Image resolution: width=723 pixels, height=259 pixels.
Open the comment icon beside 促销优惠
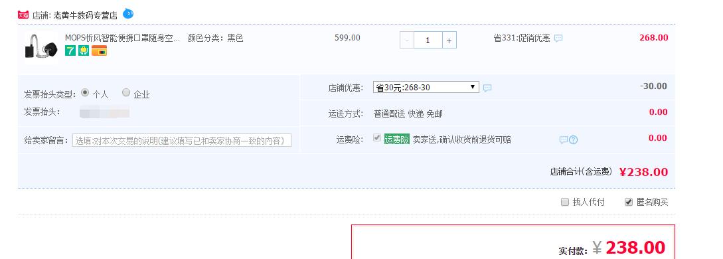pyautogui.click(x=558, y=39)
